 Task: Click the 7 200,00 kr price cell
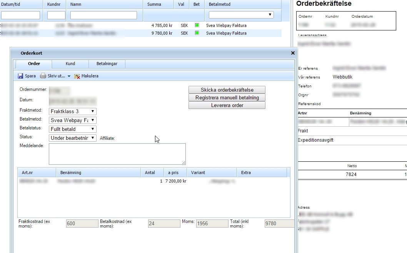coord(176,181)
